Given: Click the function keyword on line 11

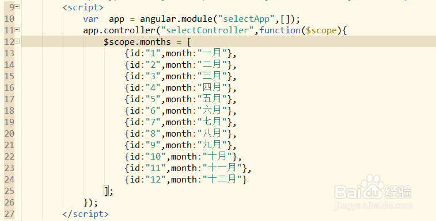Looking at the screenshot, I should pos(280,30).
